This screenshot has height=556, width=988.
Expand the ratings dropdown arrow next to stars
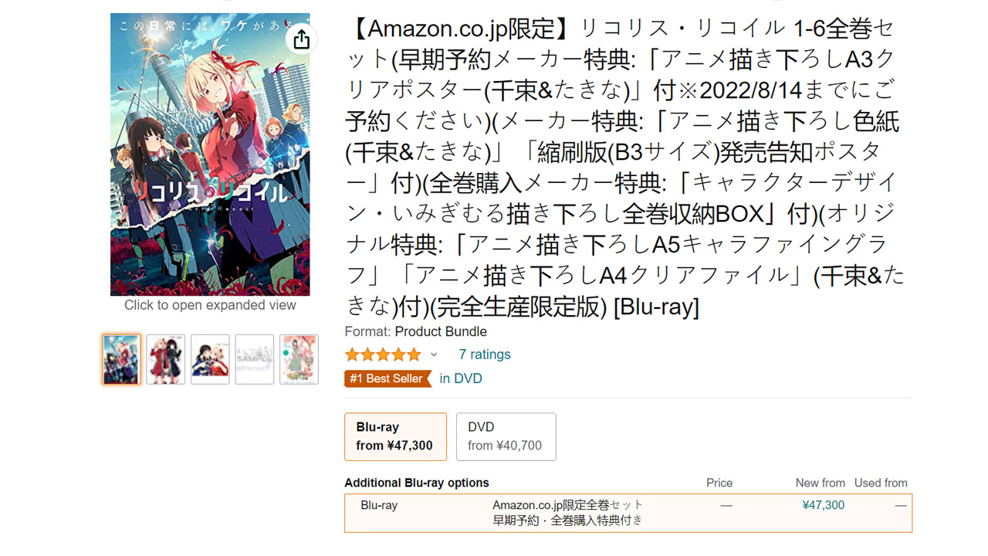435,354
